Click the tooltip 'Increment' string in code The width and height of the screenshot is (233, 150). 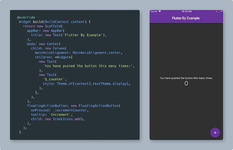click(60, 115)
